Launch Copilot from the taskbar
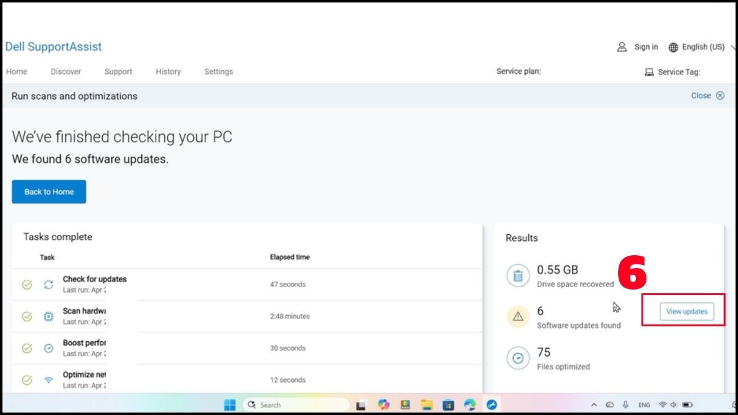Image resolution: width=738 pixels, height=415 pixels. [384, 405]
